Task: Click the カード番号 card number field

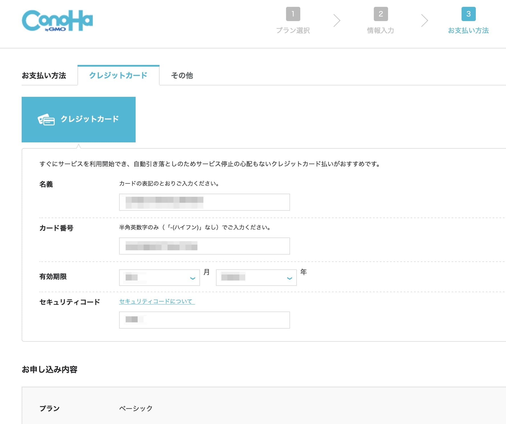Action: click(x=204, y=246)
